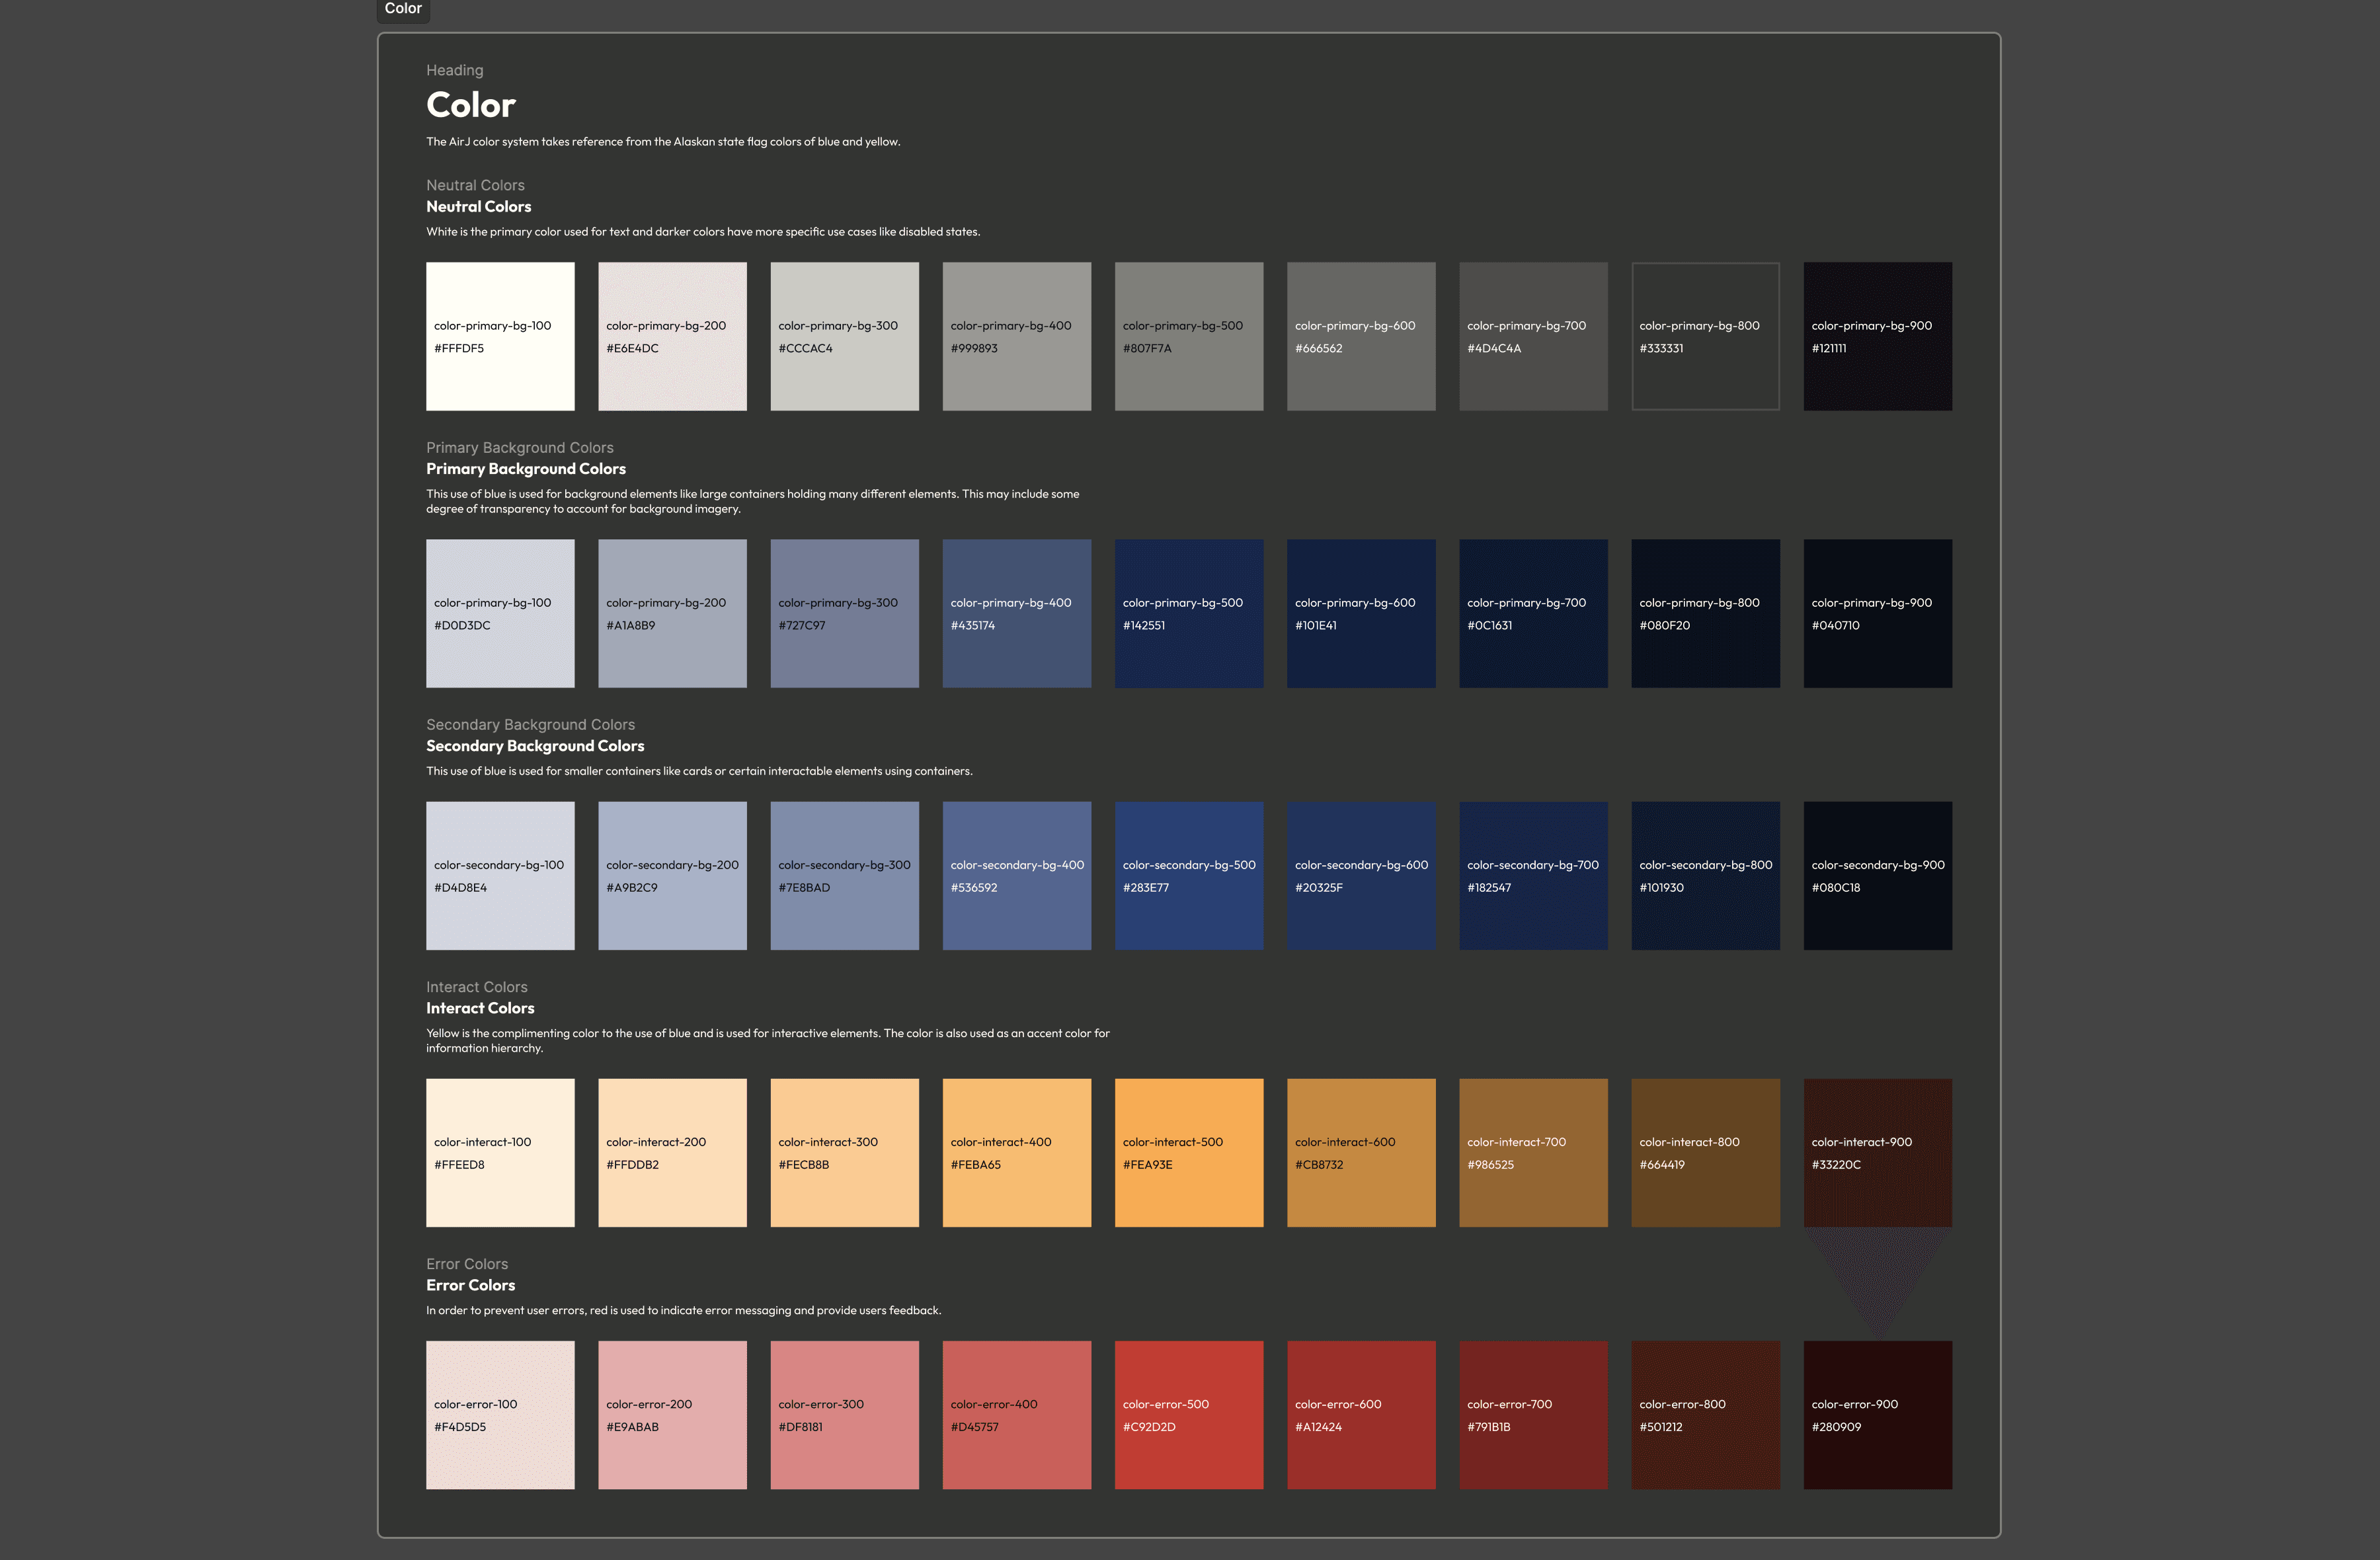The height and width of the screenshot is (1560, 2380).
Task: Select the color-interact-800 brown swatch
Action: (1705, 1153)
